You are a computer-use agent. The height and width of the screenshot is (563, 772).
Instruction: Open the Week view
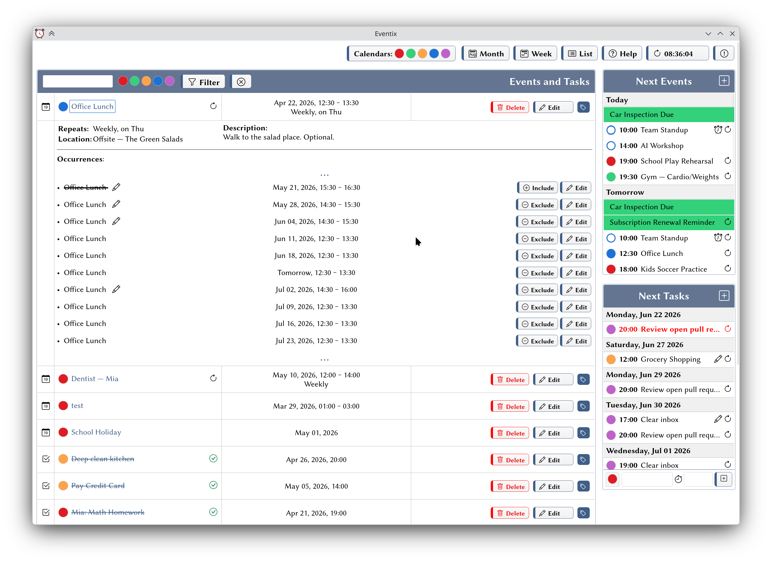point(535,53)
